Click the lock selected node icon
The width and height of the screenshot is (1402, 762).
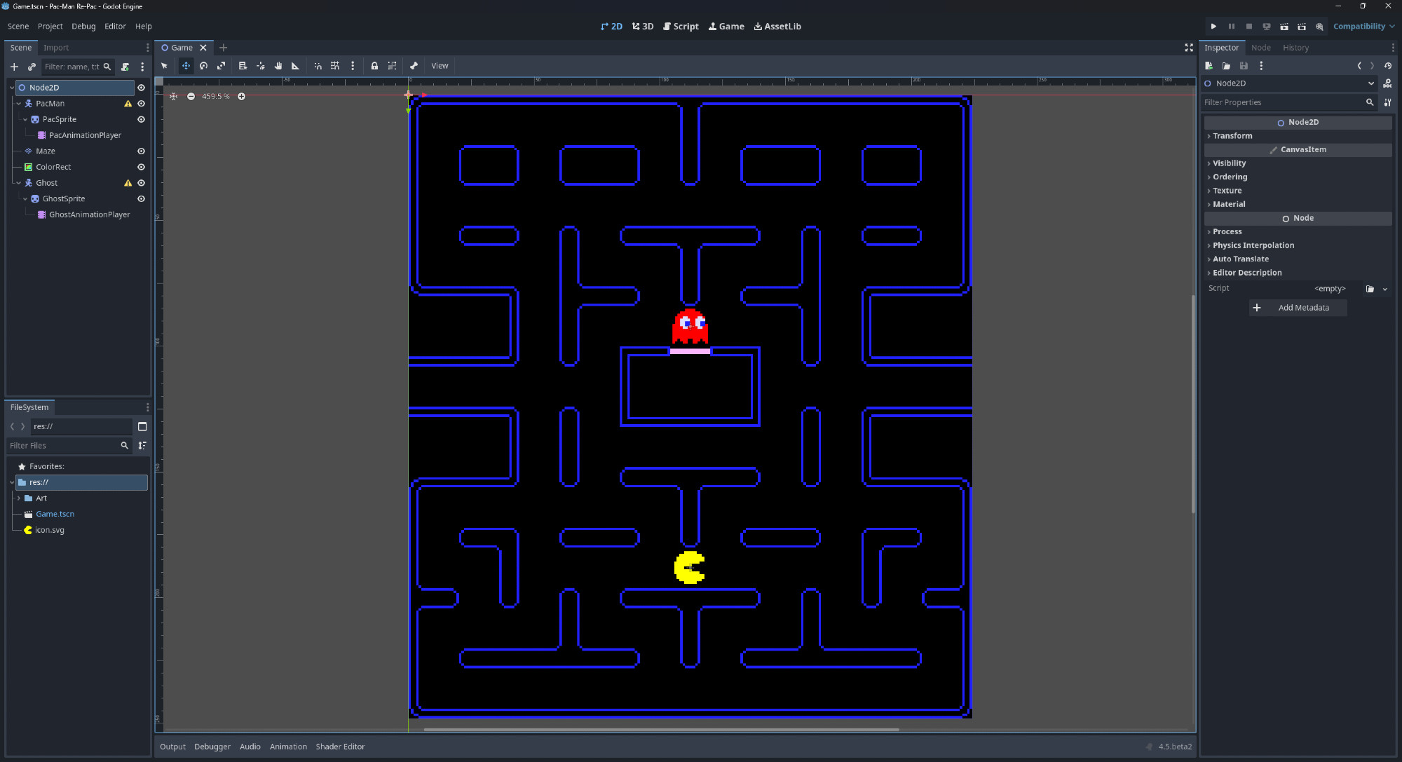point(374,66)
